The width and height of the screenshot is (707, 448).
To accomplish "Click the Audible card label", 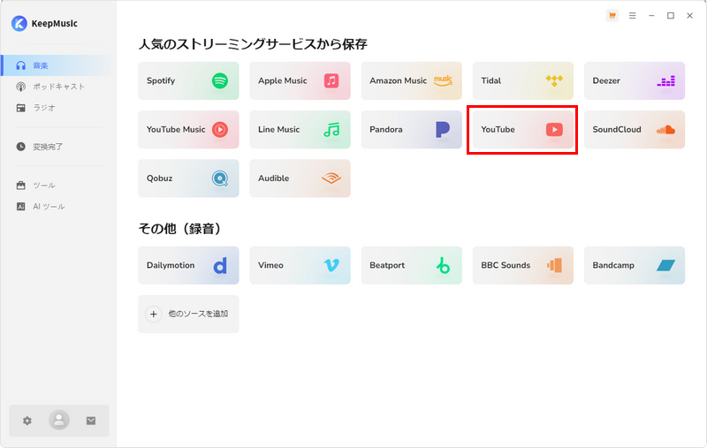I will click(x=274, y=178).
